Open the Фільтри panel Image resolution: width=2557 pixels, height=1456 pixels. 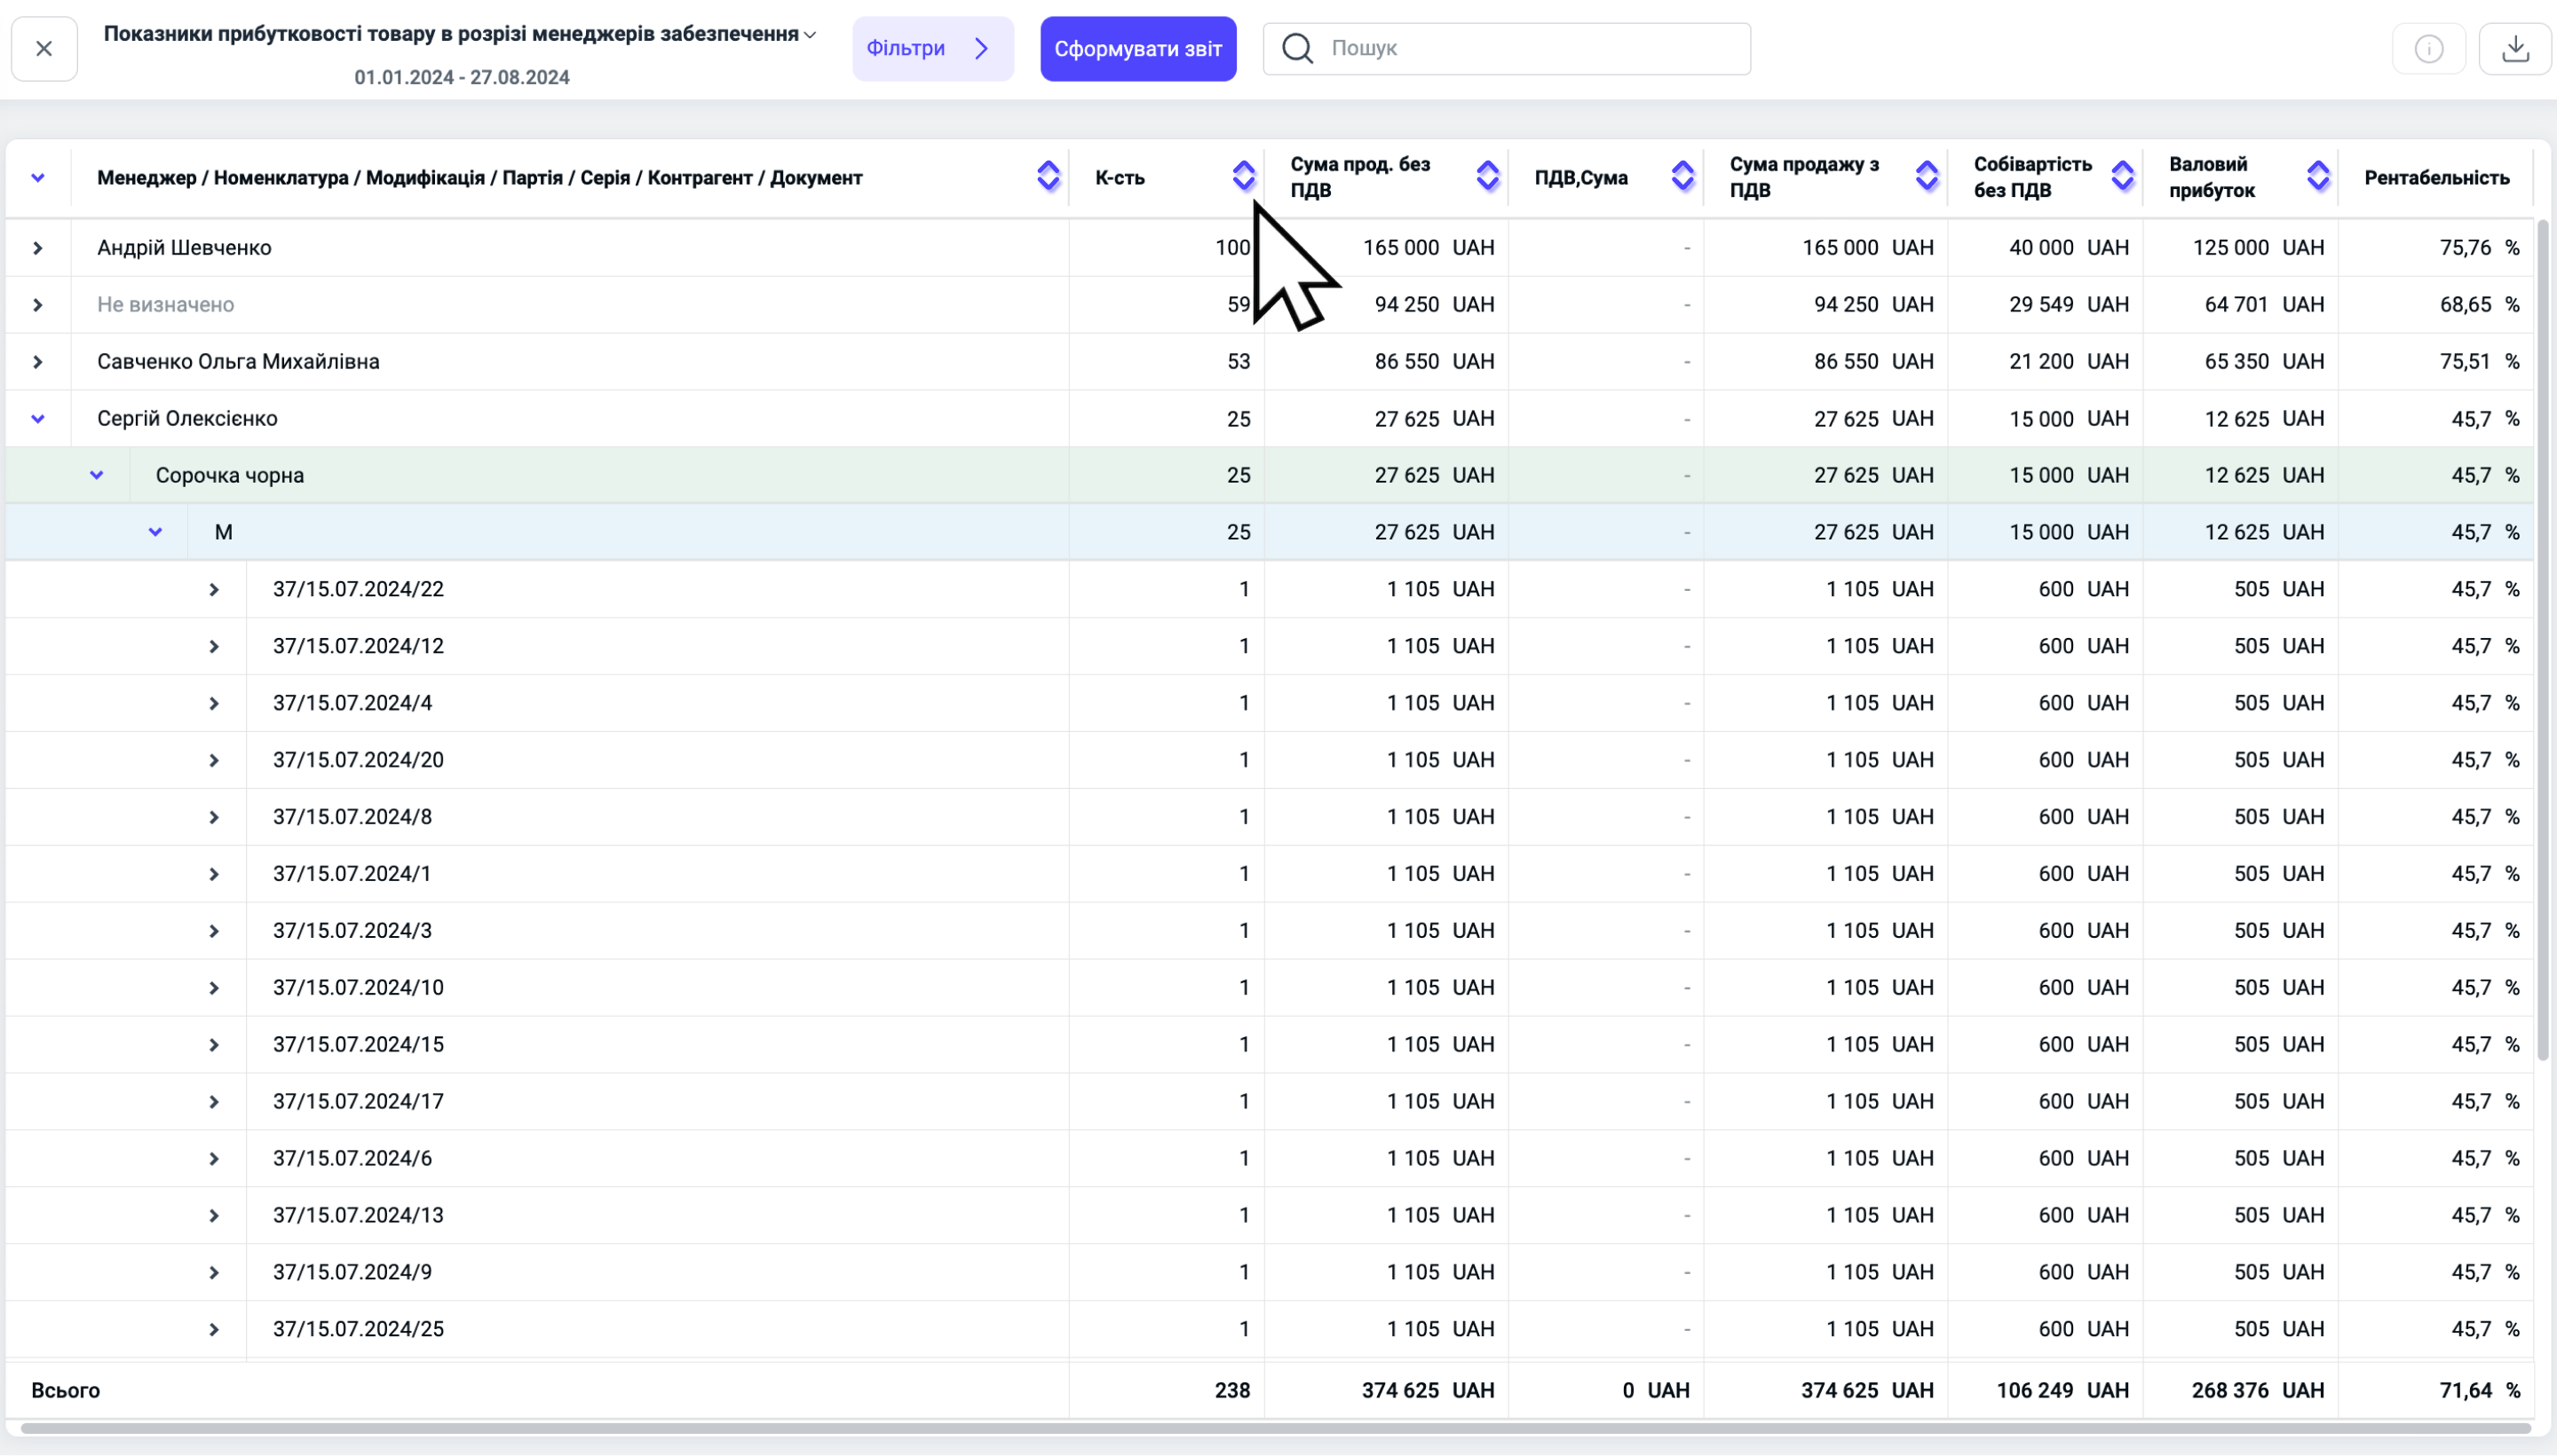point(932,48)
